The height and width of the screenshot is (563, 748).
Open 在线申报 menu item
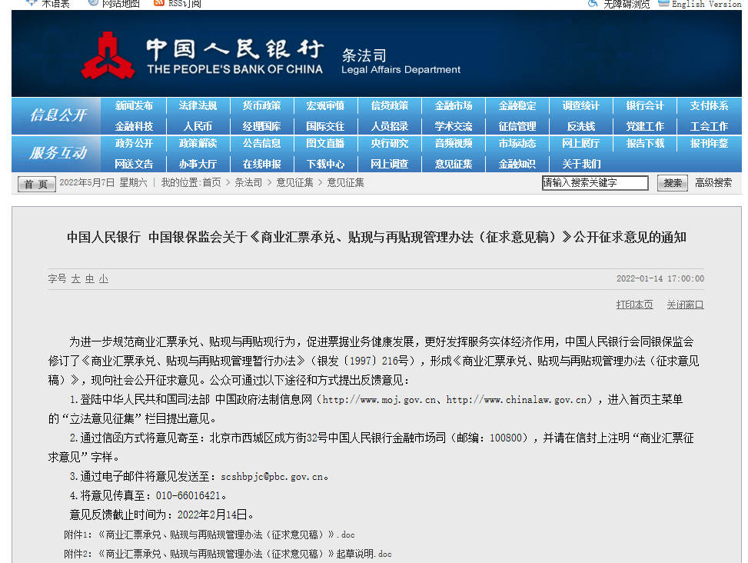261,164
